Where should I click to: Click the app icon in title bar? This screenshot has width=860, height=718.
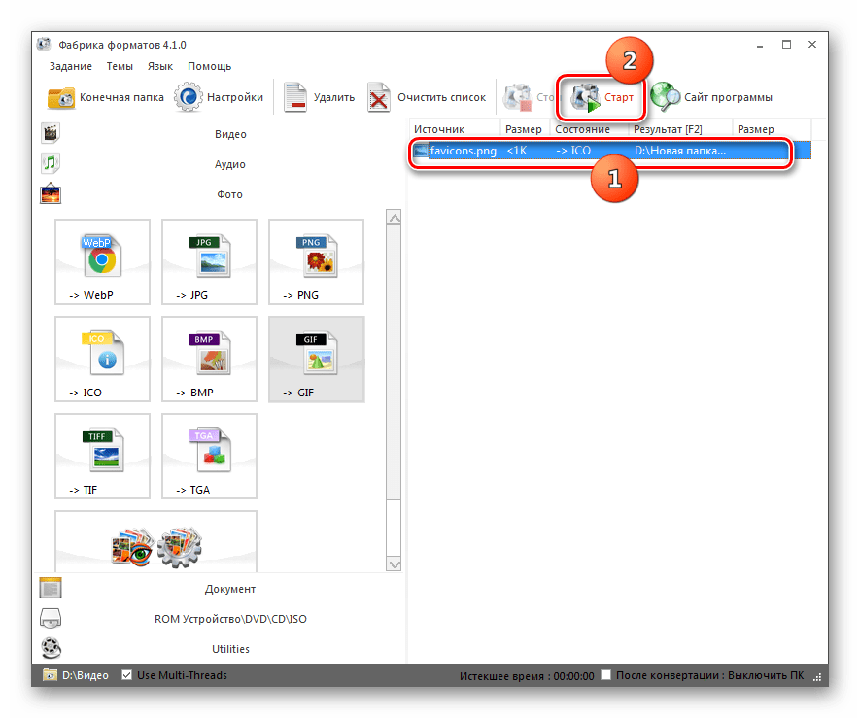coord(44,45)
